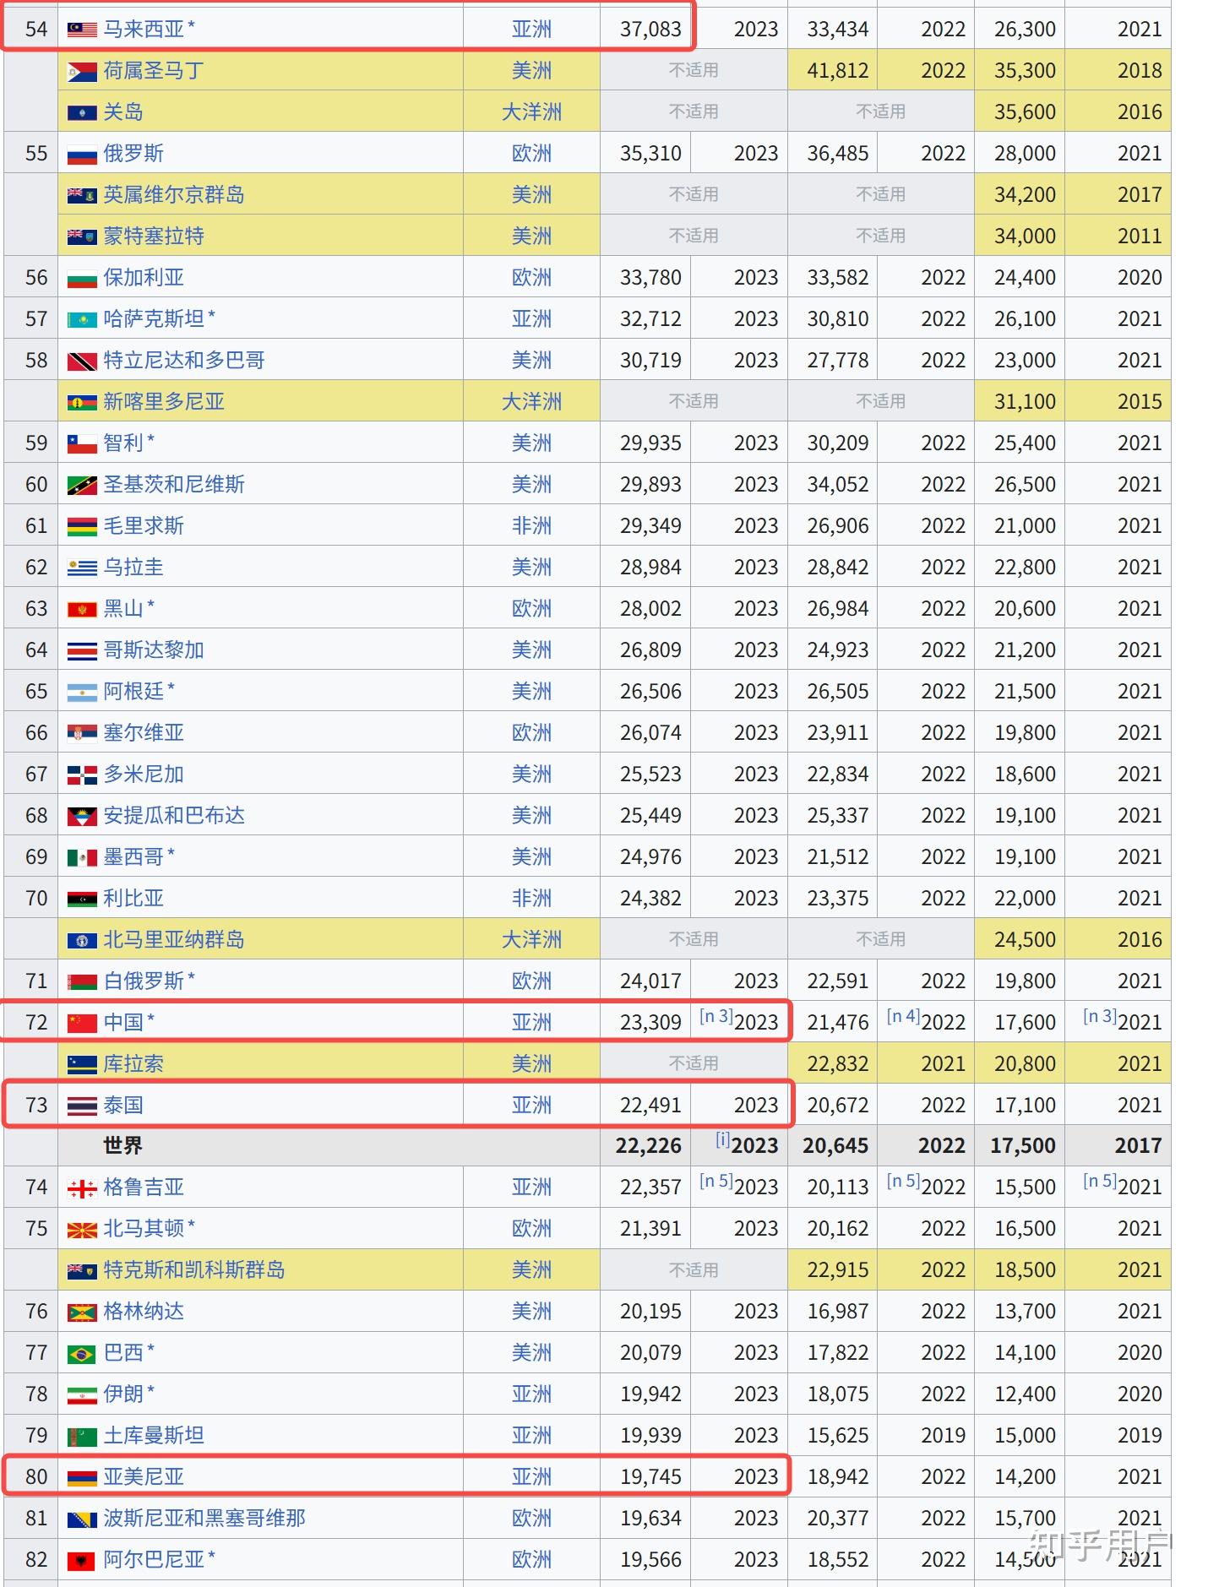Click the Iran flag icon
The height and width of the screenshot is (1587, 1208).
pyautogui.click(x=82, y=1394)
